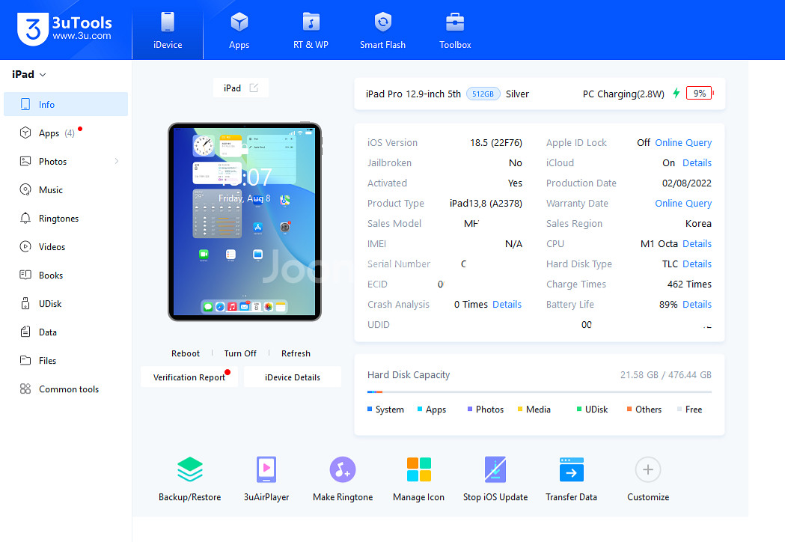Click the iOS Version 18.5 (22F76) value

[495, 143]
